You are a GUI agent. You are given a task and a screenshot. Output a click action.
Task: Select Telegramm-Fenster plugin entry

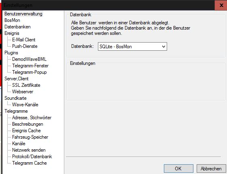click(x=30, y=66)
